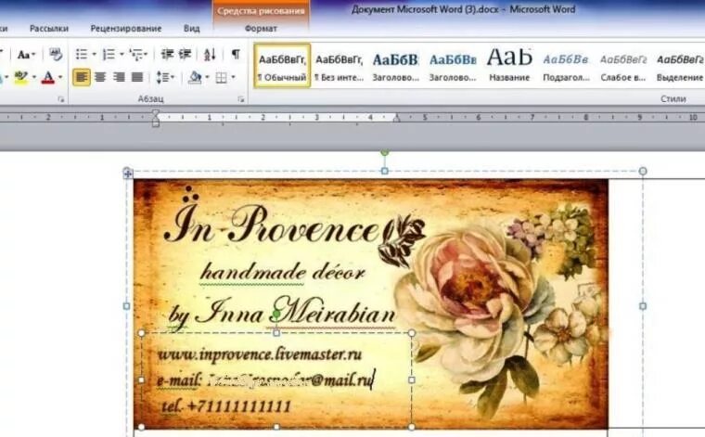Click the left-middle handle of the outer frame
The height and width of the screenshot is (437, 705).
[x=126, y=306]
